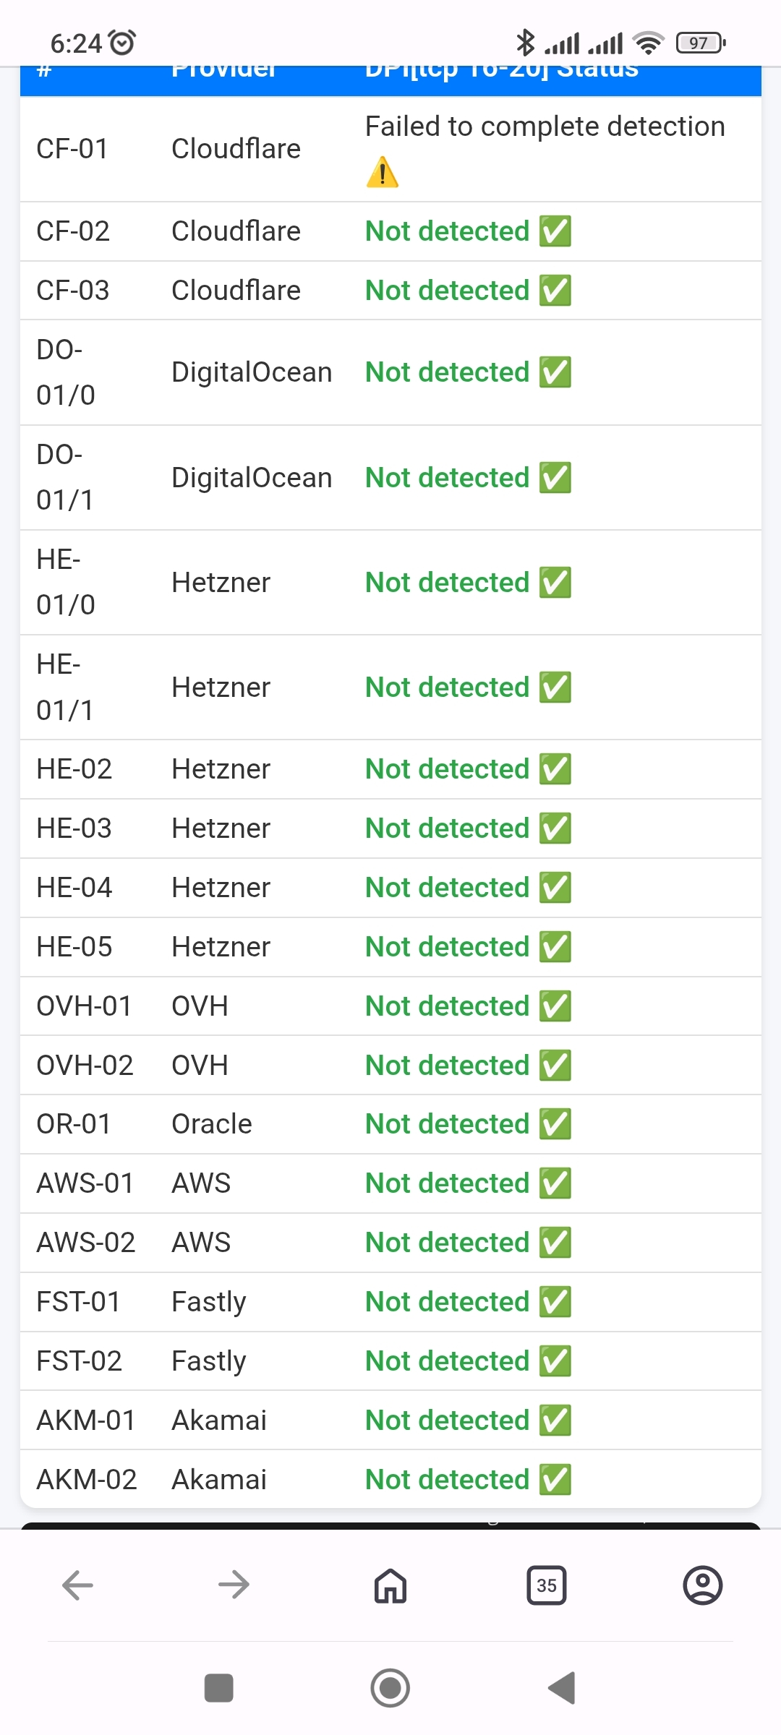The image size is (781, 1735).
Task: Tap the green checkmark in OR-01 row
Action: 555,1124
